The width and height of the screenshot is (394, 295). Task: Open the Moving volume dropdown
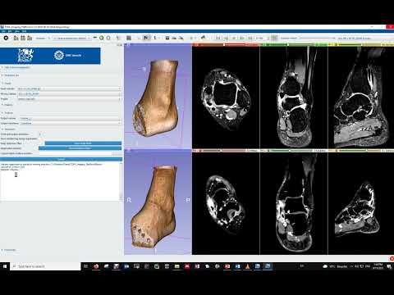[69, 94]
